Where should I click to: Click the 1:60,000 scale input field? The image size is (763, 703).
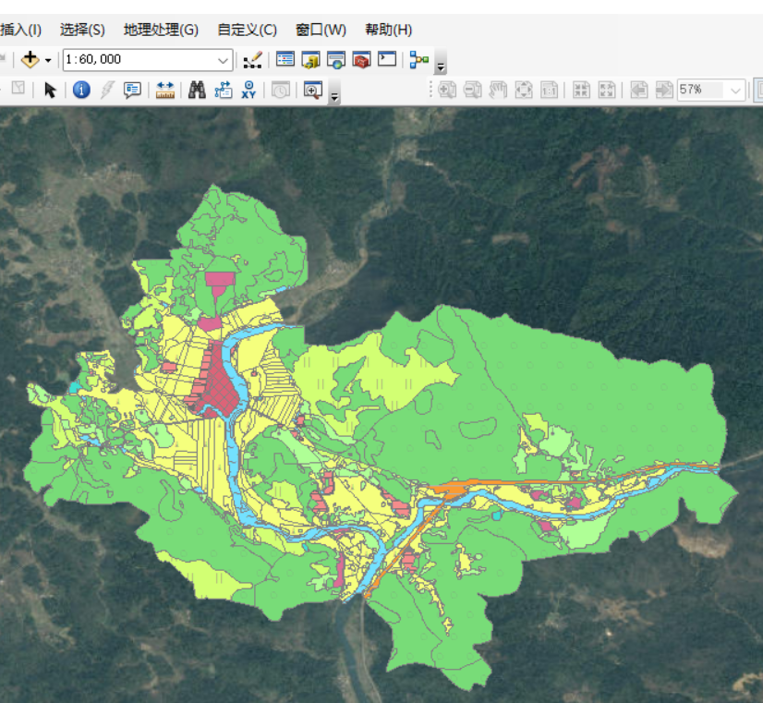pyautogui.click(x=139, y=60)
